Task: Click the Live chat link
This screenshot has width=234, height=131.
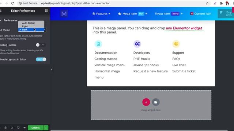Action: point(179,65)
